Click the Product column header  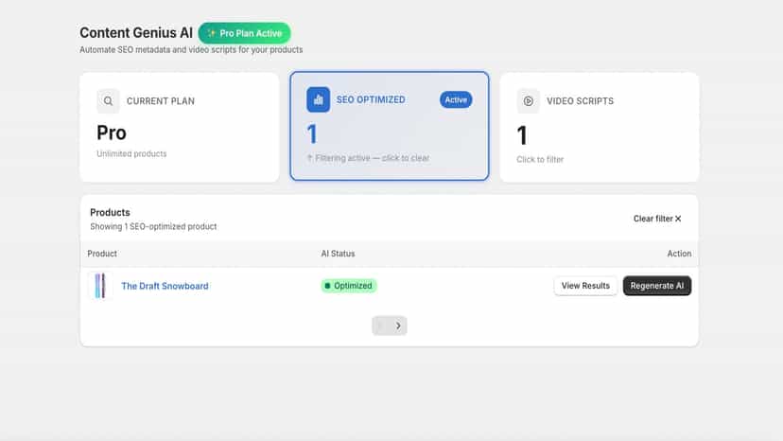[102, 254]
